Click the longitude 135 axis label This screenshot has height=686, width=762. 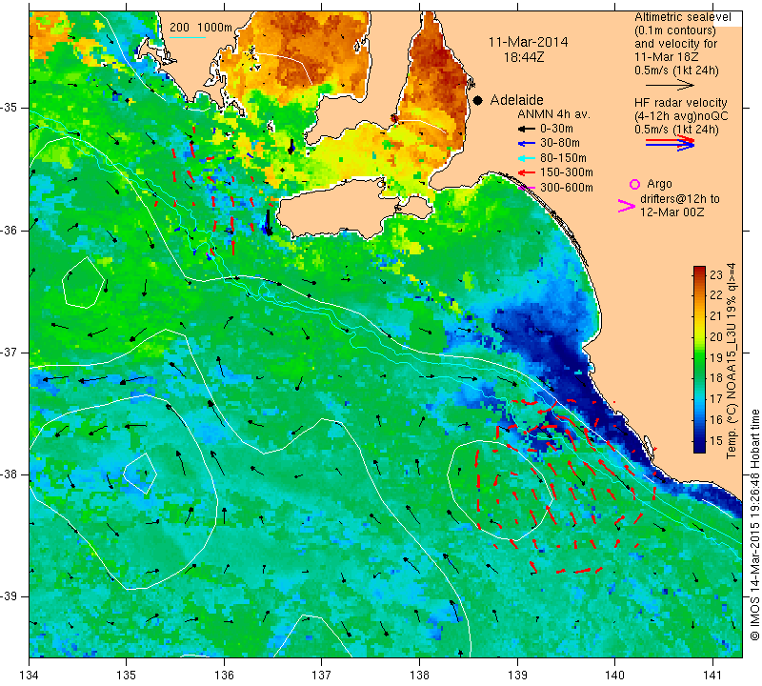point(127,676)
